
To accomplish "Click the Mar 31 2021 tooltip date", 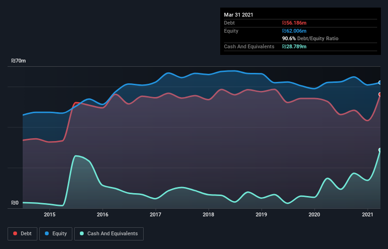I will (239, 15).
